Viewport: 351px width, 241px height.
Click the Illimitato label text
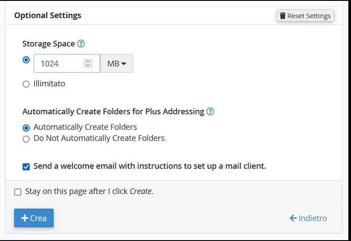pos(49,83)
